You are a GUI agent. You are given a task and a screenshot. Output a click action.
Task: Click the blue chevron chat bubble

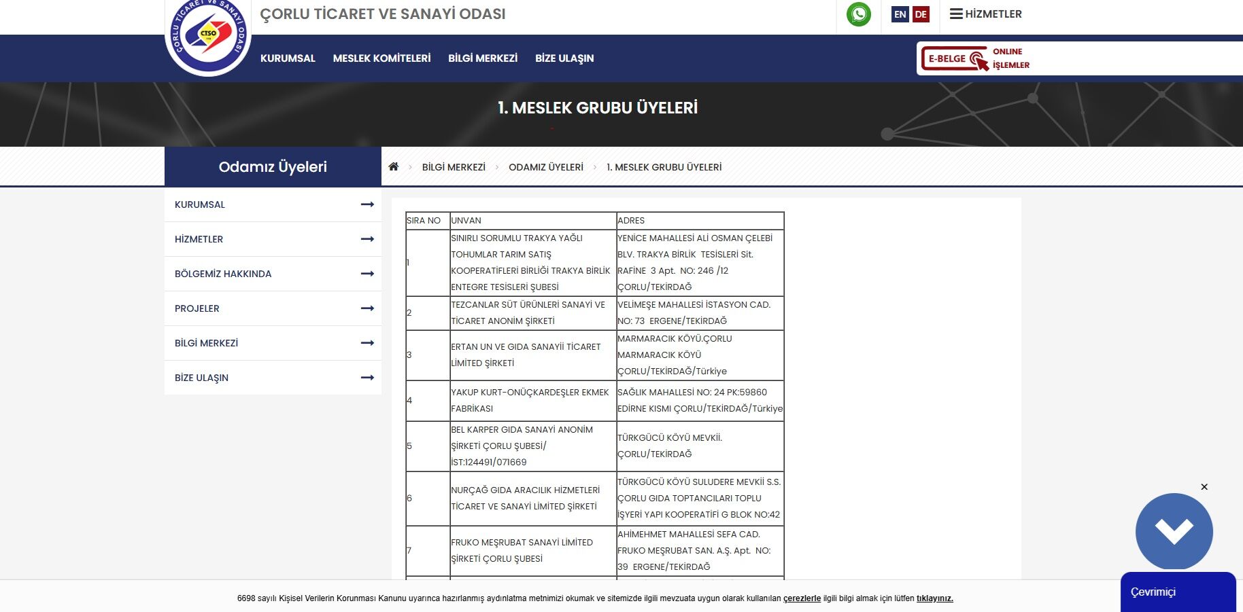[x=1174, y=531]
